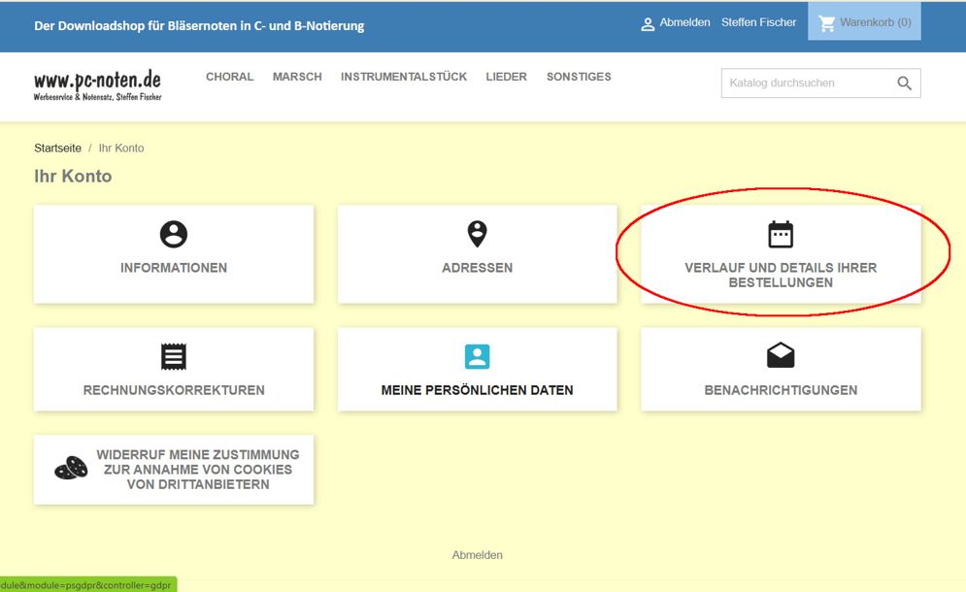
Task: Click the cookie icon in consent tile
Action: (71, 470)
